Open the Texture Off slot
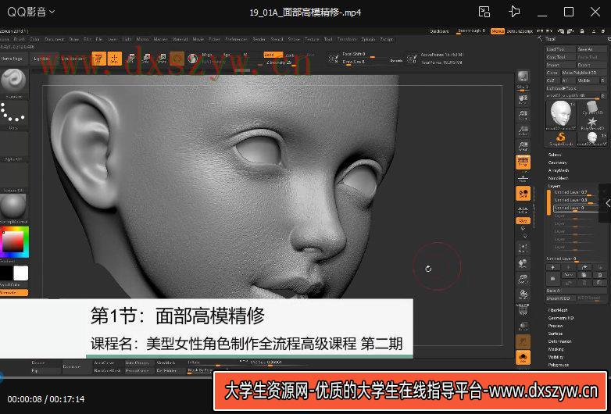Screen dimensions: 611x414 [x=13, y=177]
